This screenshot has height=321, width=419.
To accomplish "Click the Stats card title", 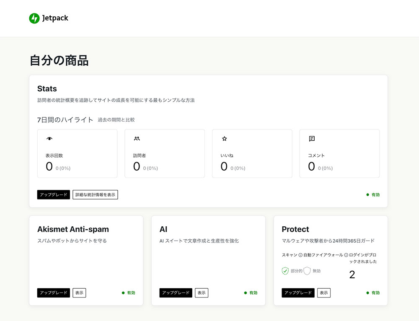I will (47, 89).
